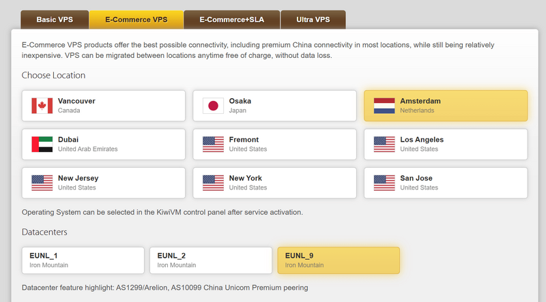Click the US flag beside Fremont
This screenshot has height=302, width=546.
[x=213, y=145]
